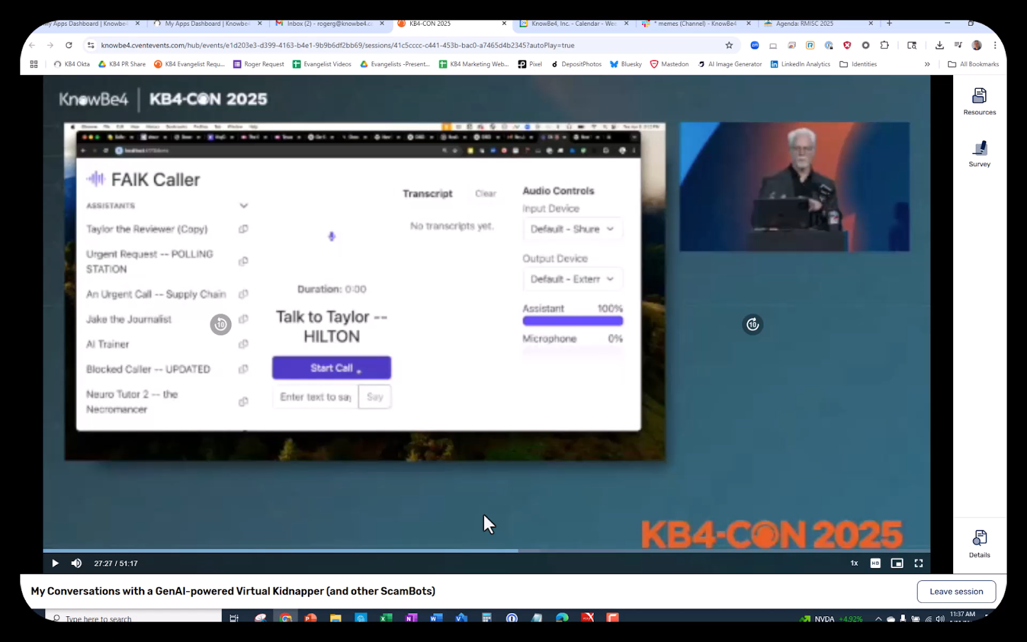This screenshot has width=1027, height=642.
Task: Open Chrome three-dot menu
Action: [x=995, y=45]
